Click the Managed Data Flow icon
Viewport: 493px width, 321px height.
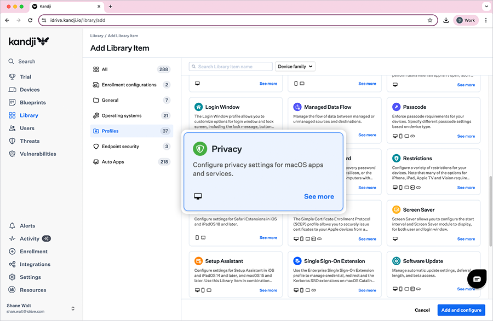(x=297, y=107)
